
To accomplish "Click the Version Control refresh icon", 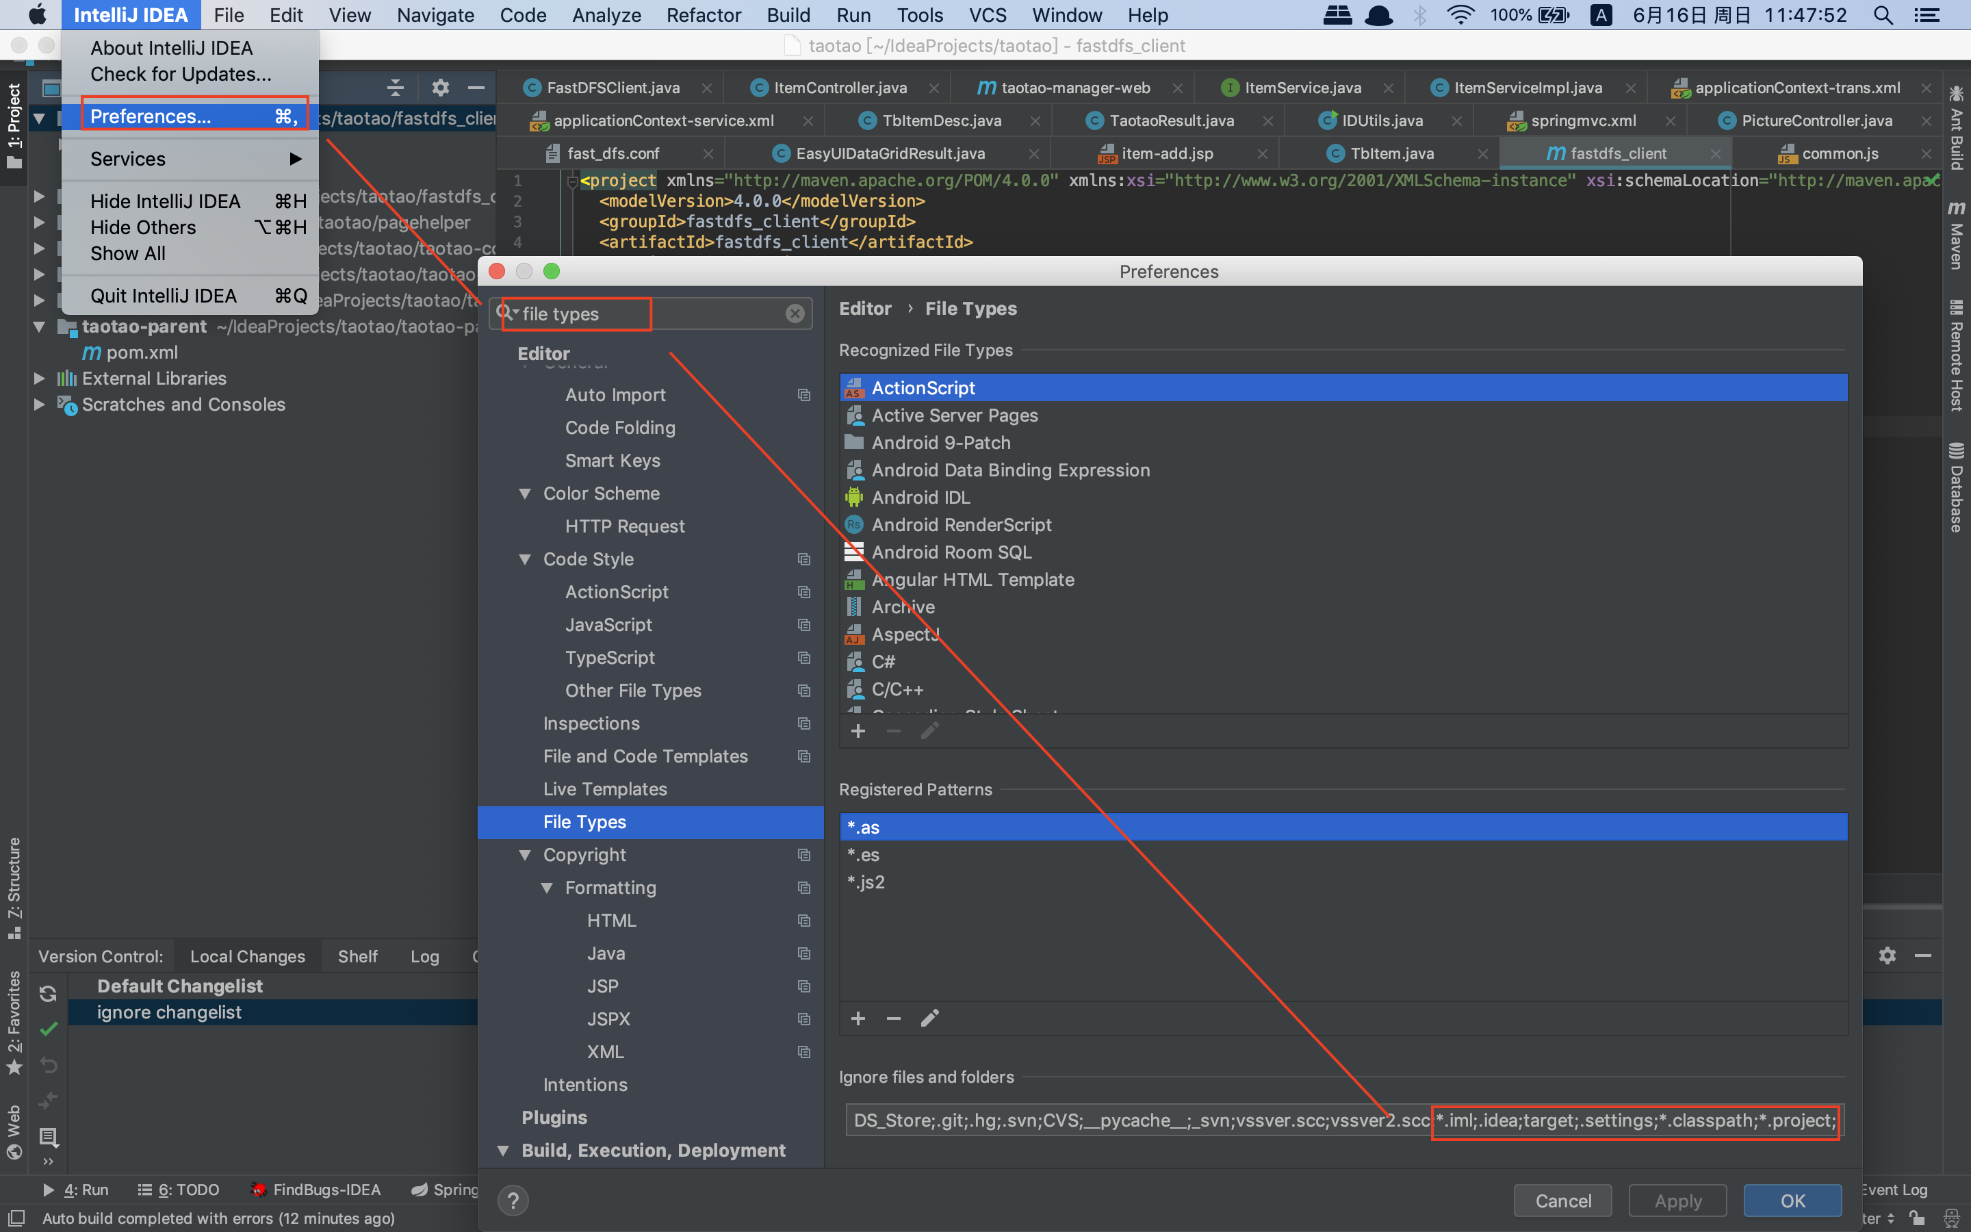I will tap(48, 993).
